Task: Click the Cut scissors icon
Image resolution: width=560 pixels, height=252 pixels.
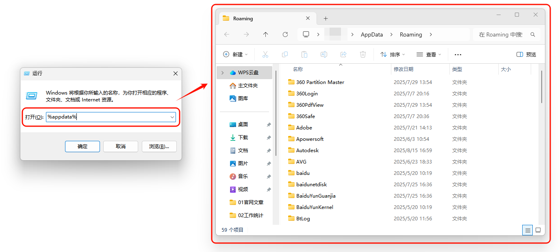Action: pyautogui.click(x=265, y=54)
